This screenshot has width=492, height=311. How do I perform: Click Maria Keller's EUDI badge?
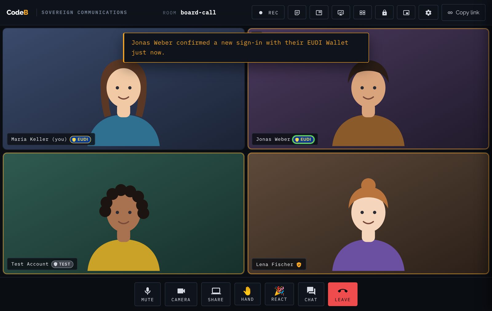pos(80,139)
